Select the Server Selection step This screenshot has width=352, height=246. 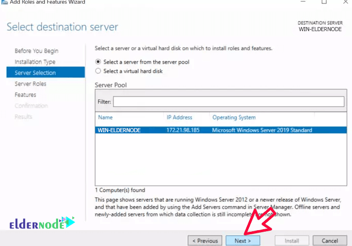45,72
